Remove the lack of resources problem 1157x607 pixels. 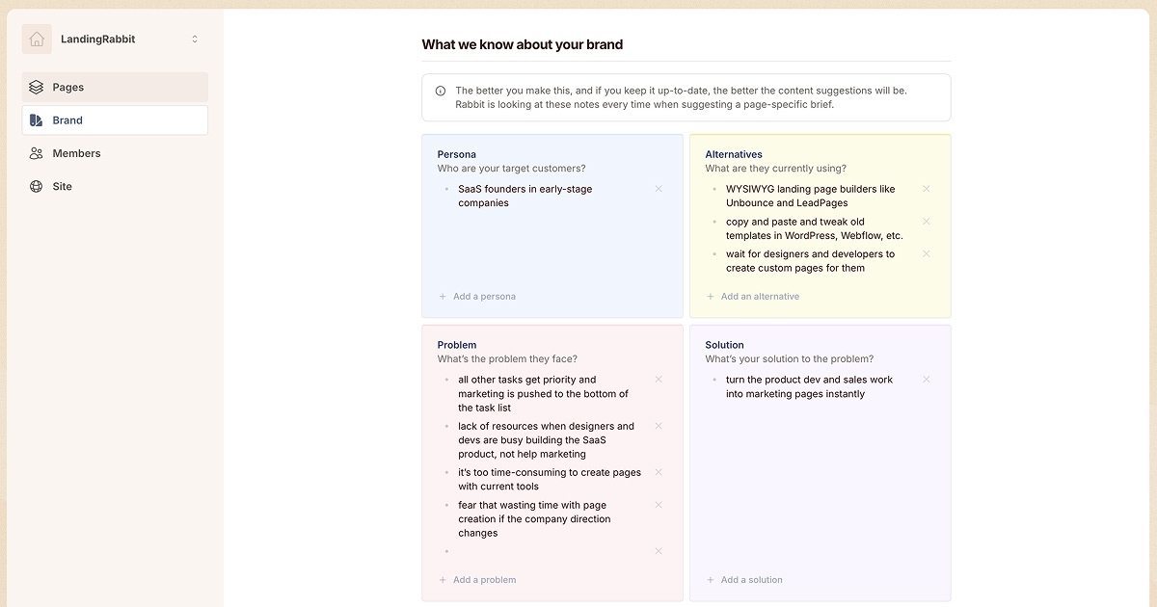point(659,426)
